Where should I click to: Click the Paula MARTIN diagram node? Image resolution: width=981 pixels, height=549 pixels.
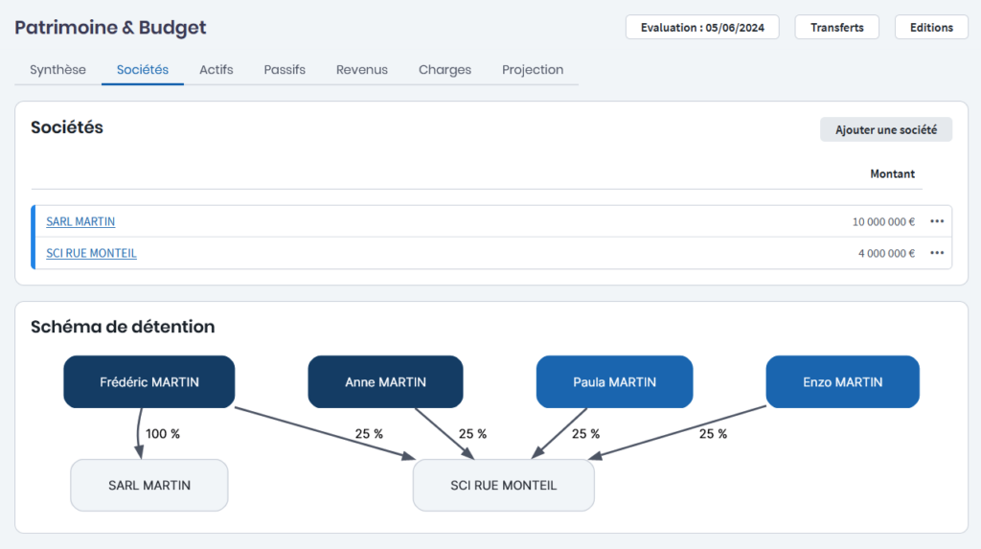614,381
